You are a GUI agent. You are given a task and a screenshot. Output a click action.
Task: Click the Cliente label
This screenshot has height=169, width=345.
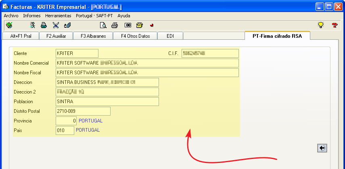tap(20, 53)
